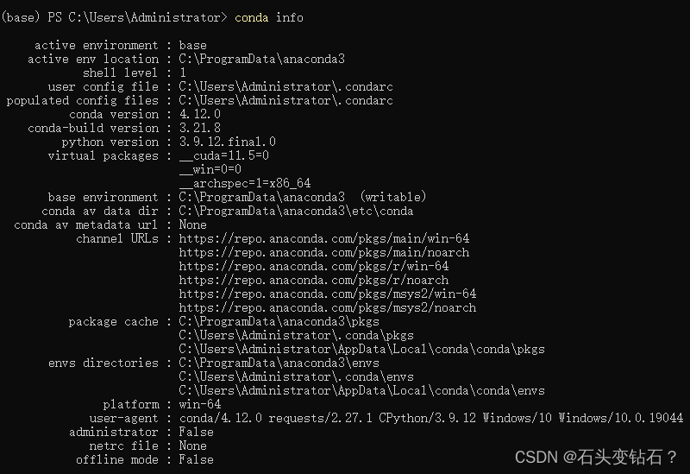This screenshot has width=690, height=474.
Task: Click the pkgs/r/noarch channel URL
Action: click(x=314, y=281)
